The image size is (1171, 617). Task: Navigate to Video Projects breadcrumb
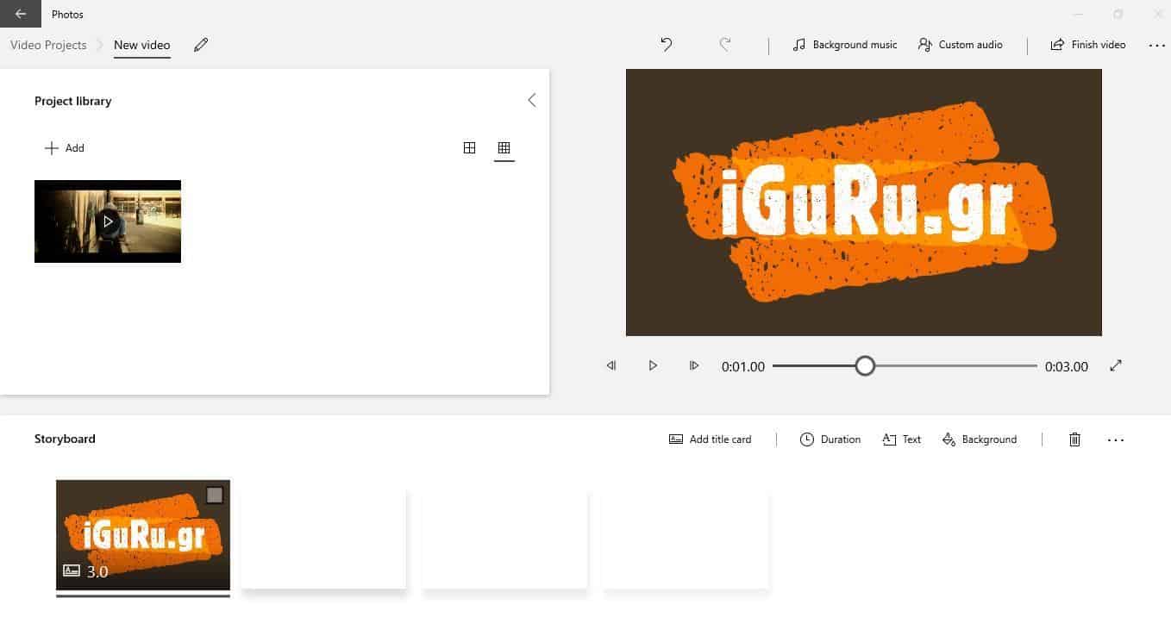click(x=48, y=45)
